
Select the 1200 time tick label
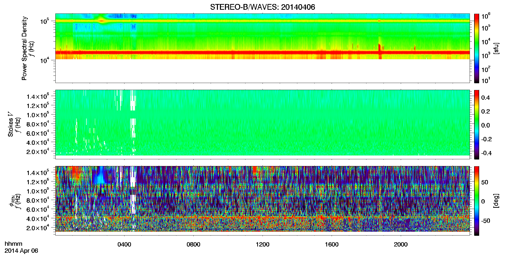point(262,244)
